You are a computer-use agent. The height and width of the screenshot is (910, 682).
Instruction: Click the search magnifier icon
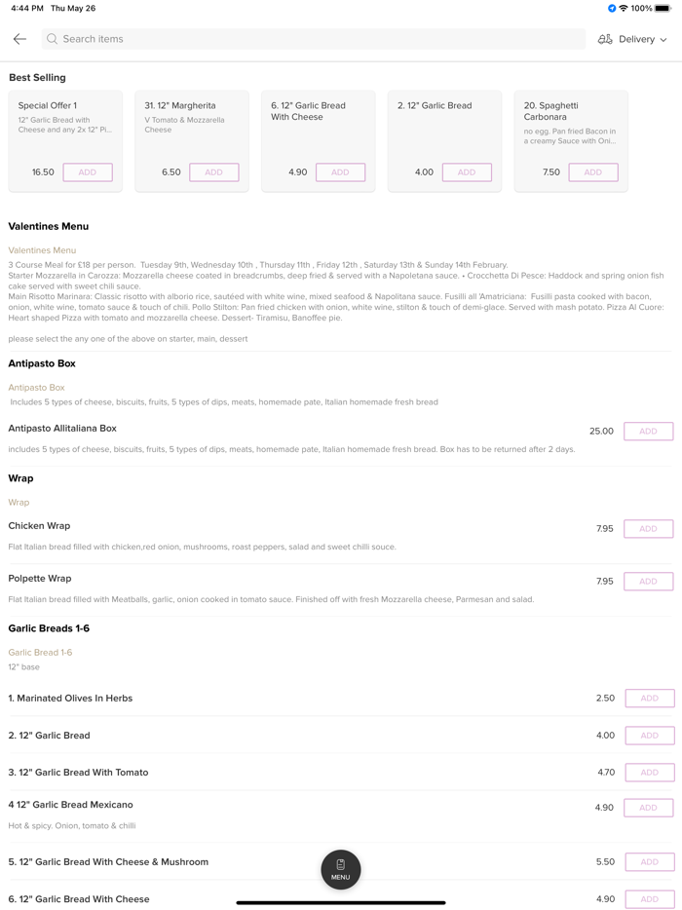click(x=53, y=39)
